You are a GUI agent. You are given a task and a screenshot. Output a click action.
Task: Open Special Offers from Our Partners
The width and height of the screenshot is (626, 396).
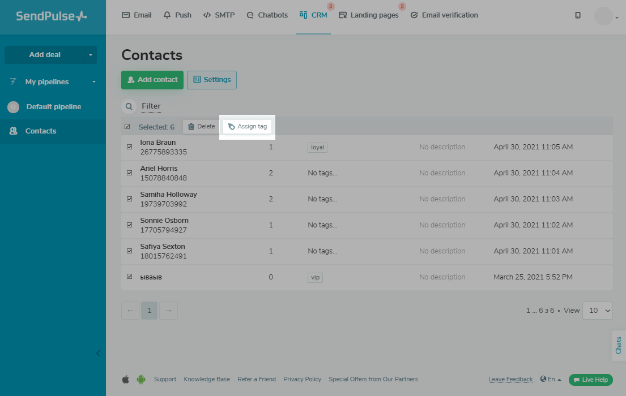(x=373, y=379)
